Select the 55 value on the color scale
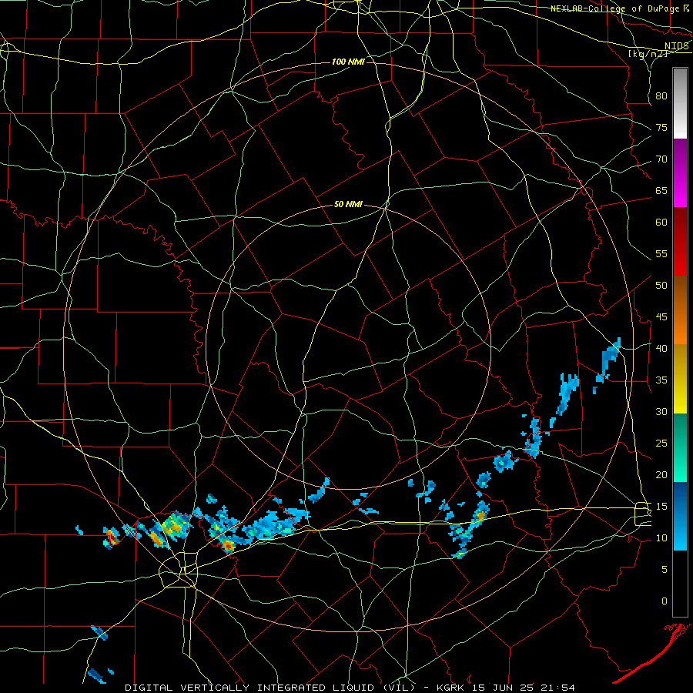This screenshot has width=693, height=693. [x=661, y=253]
